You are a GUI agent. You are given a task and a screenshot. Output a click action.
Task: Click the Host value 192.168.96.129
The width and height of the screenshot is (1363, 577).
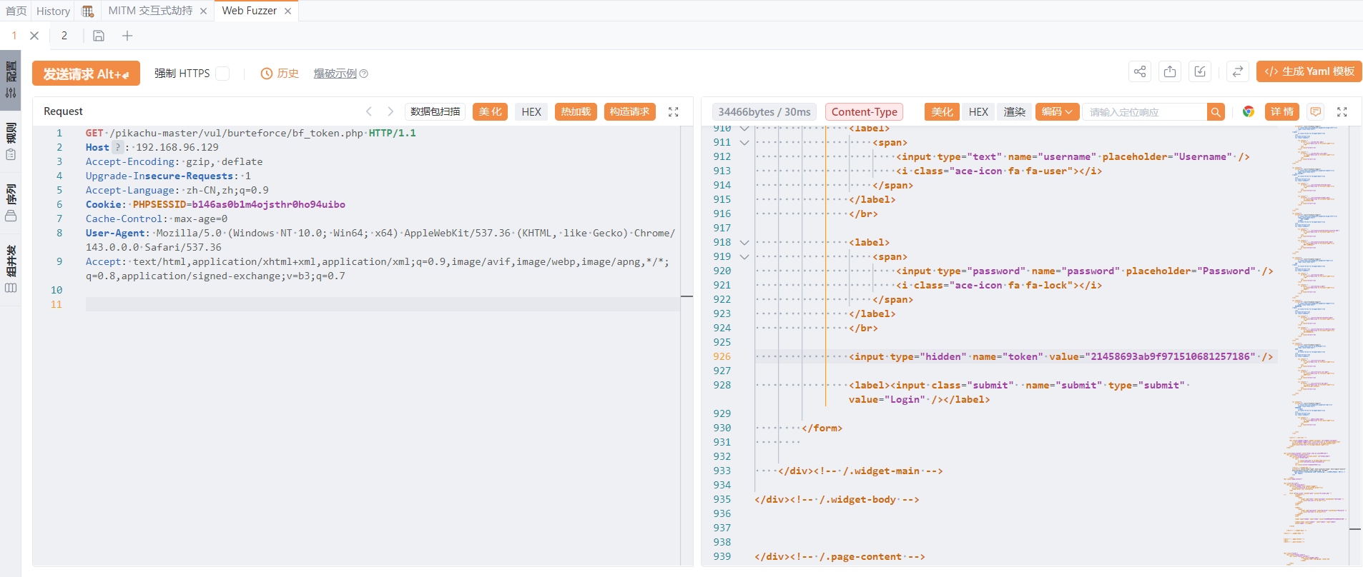177,147
